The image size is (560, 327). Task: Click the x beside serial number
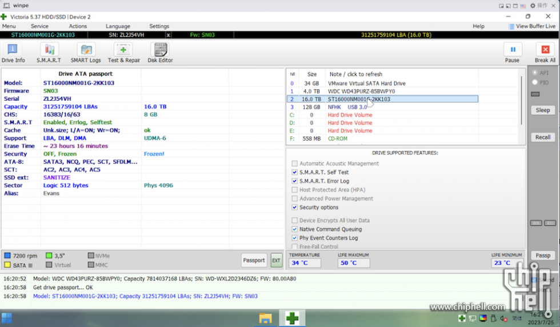pos(168,35)
